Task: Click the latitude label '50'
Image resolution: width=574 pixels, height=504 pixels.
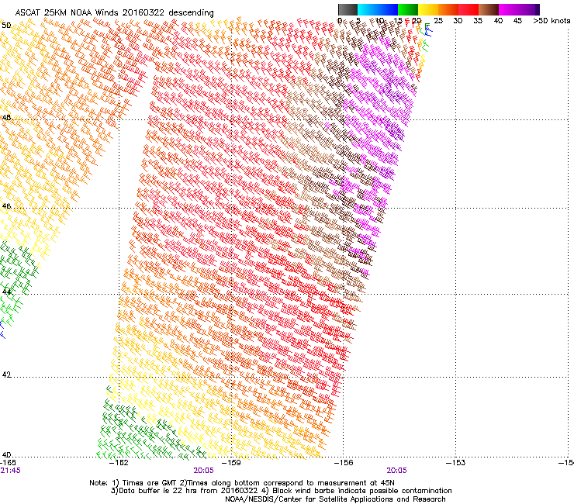Action: pyautogui.click(x=6, y=26)
